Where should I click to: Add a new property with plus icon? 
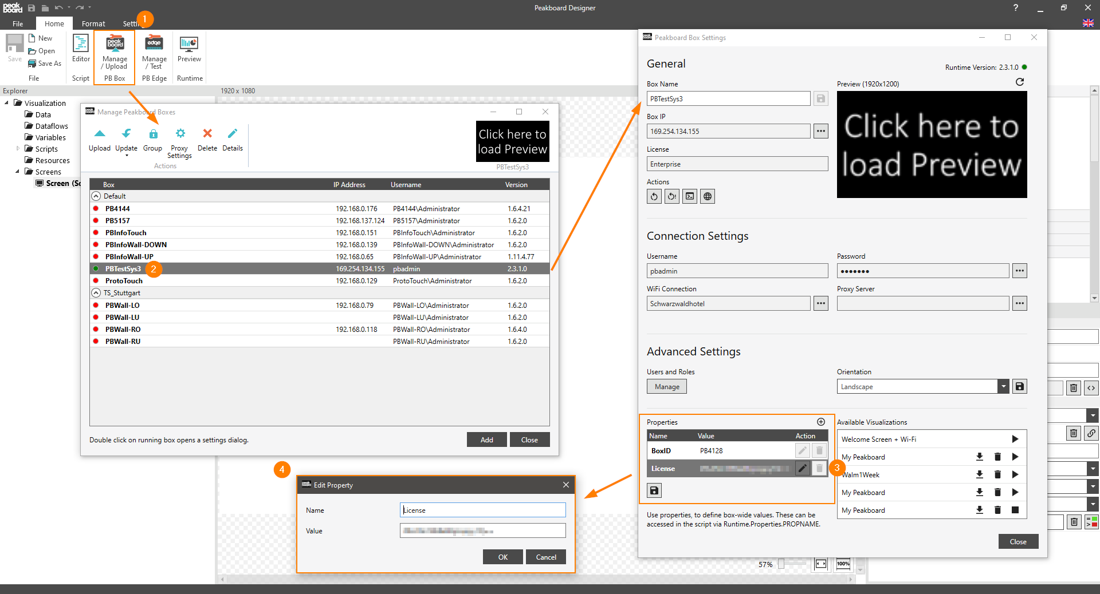pyautogui.click(x=821, y=422)
